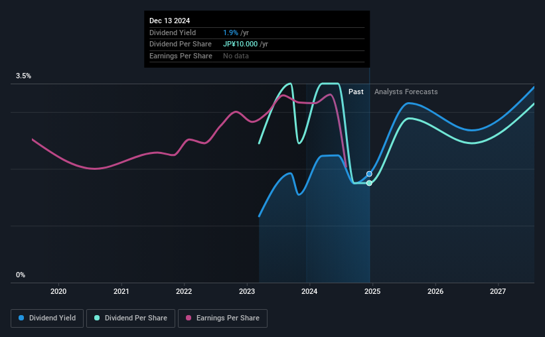Click the pink Earnings Per Share legend dot

click(189, 318)
